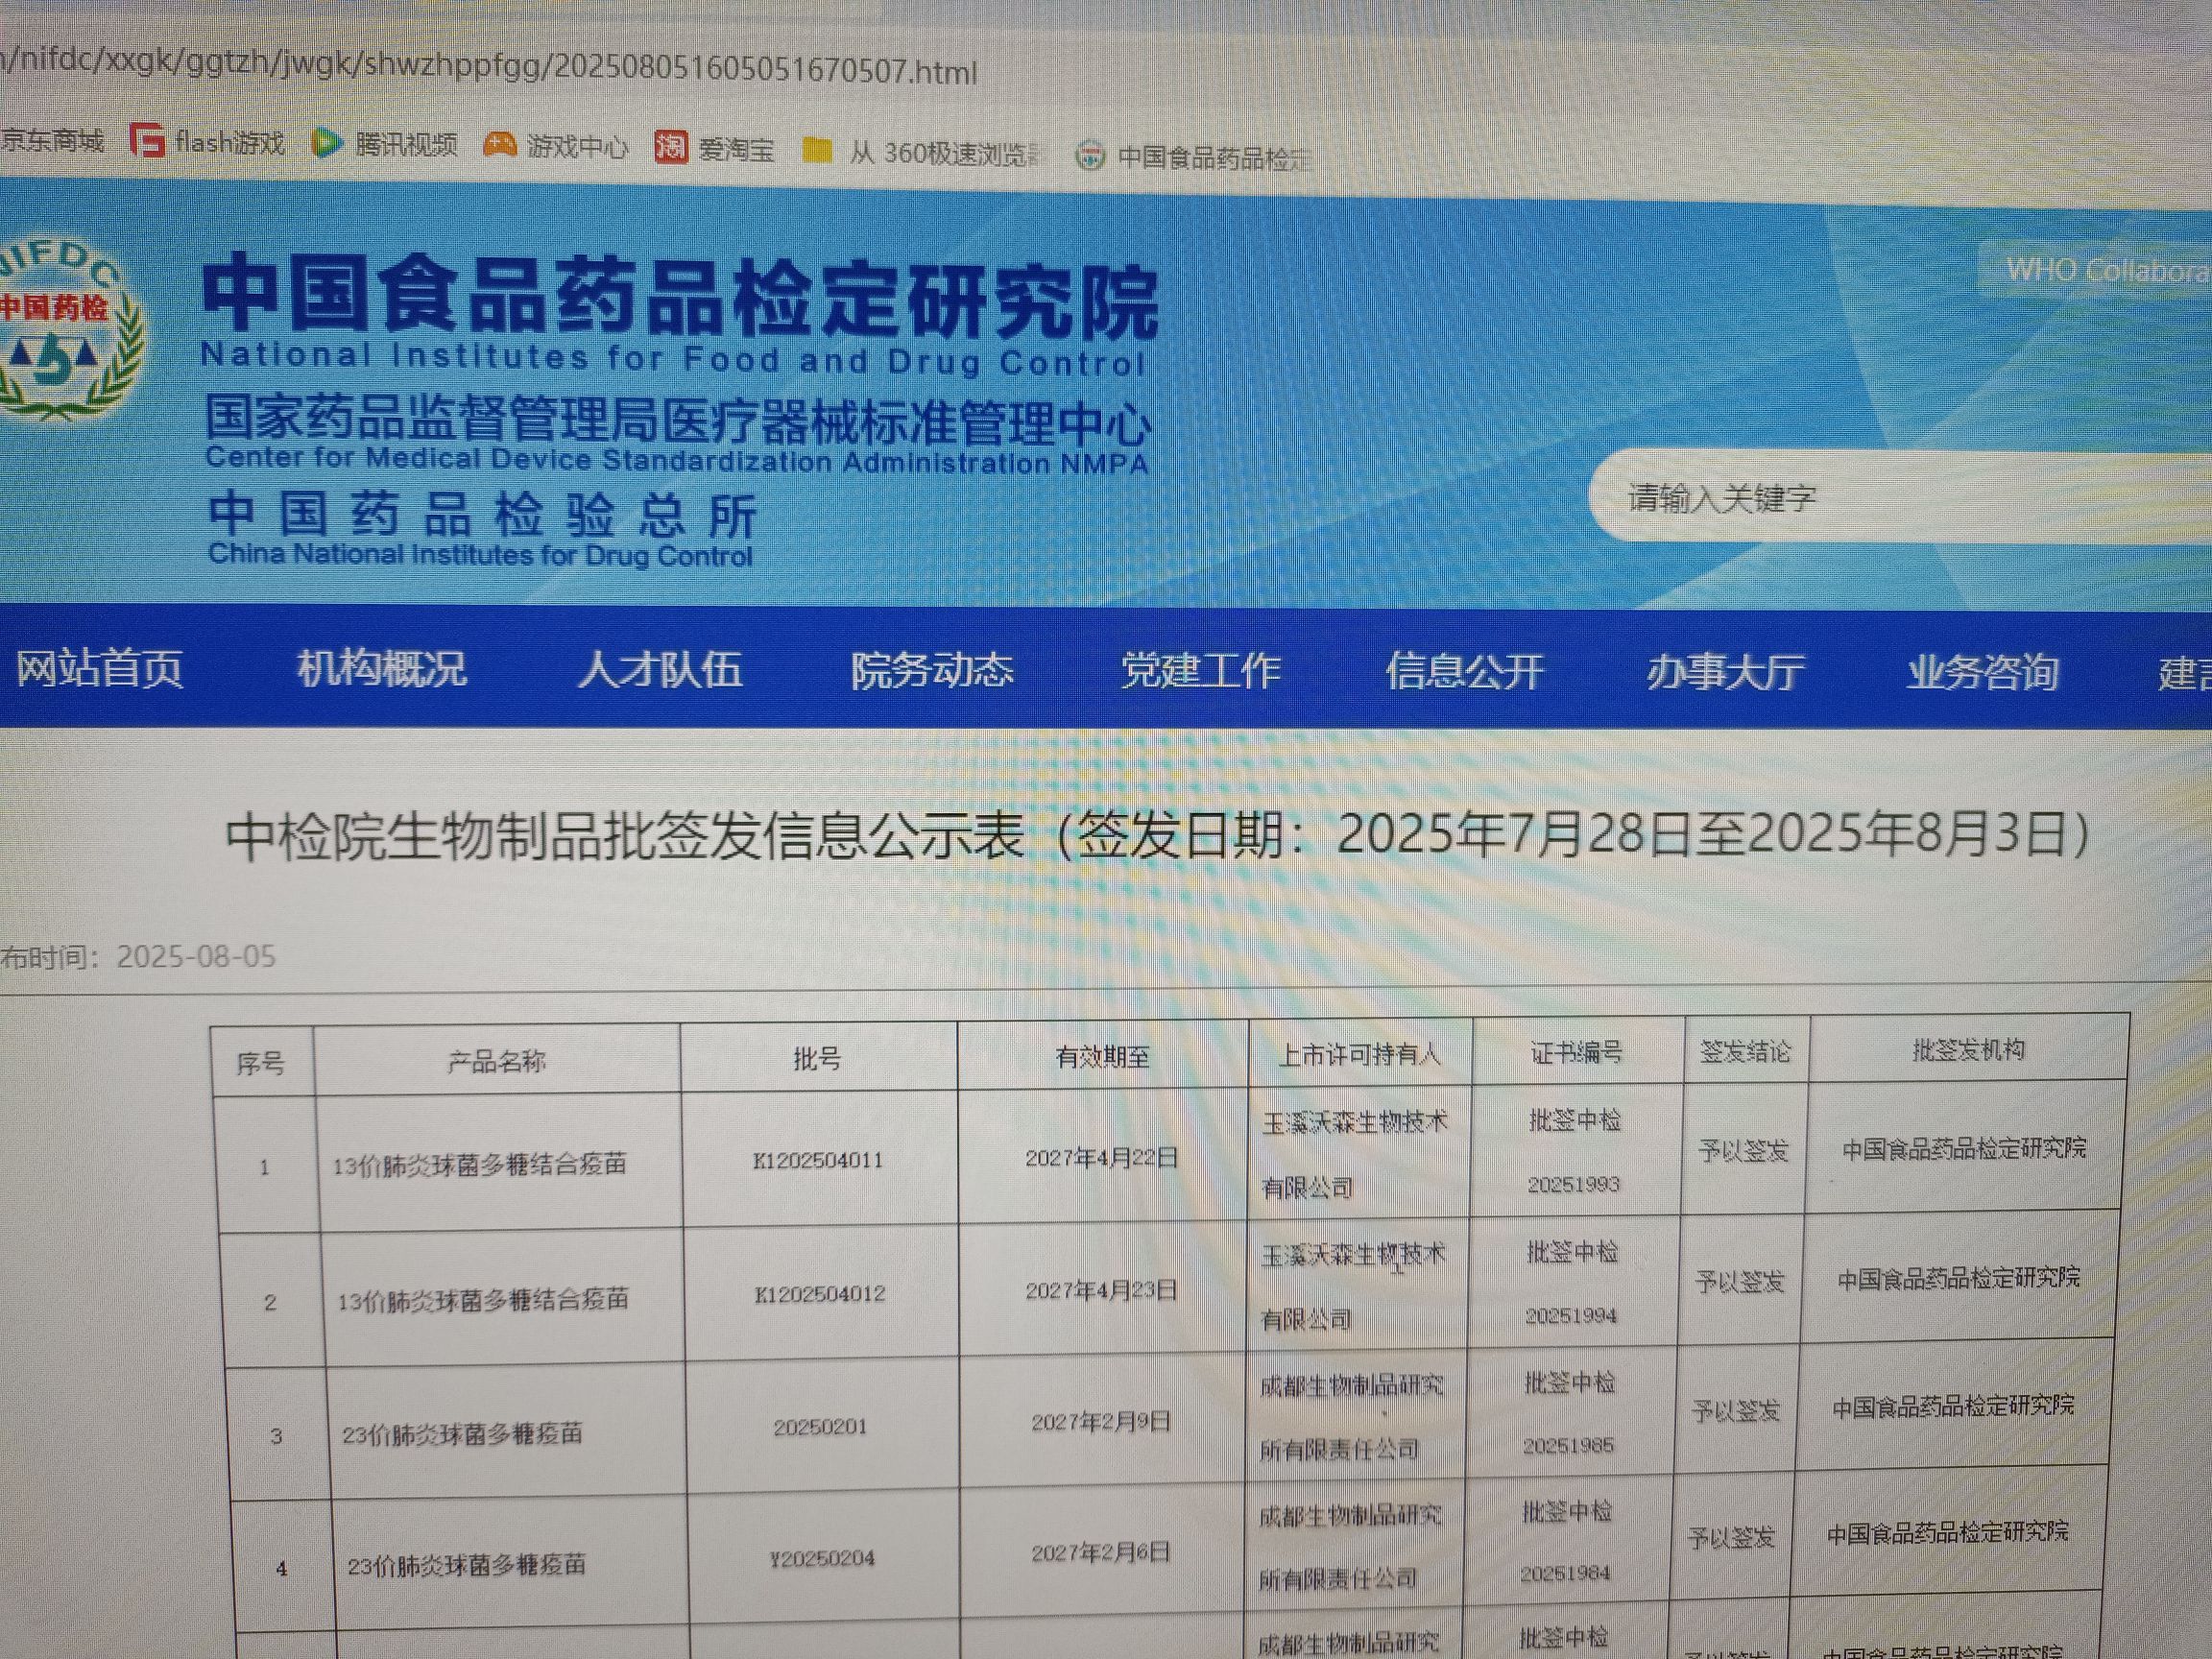Click the 上市许可持有人 column header
The width and height of the screenshot is (2212, 1659).
tap(1360, 1054)
